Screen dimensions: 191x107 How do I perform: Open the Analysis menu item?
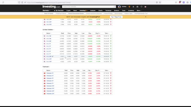[x=93, y=11]
